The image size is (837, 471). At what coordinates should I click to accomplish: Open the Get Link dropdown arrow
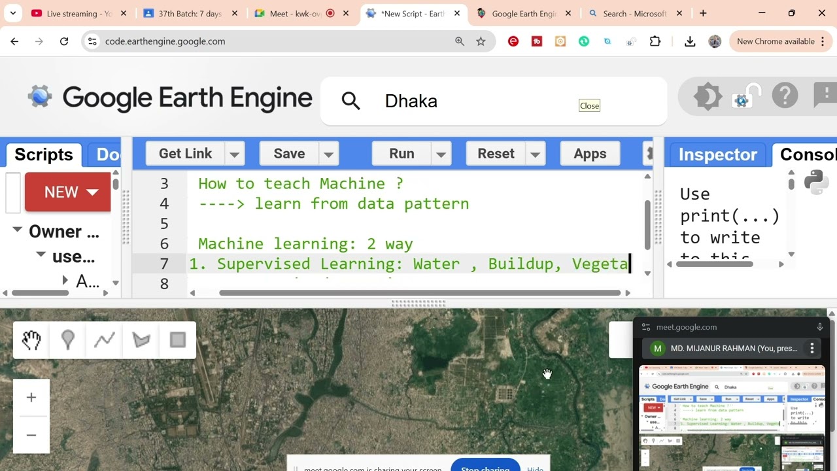pos(234,154)
